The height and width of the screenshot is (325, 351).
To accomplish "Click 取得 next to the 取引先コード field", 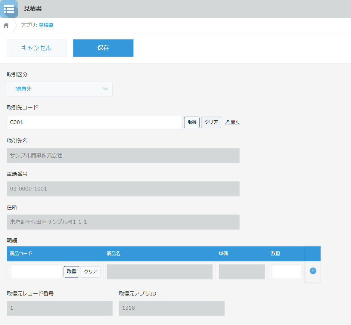I will click(192, 122).
